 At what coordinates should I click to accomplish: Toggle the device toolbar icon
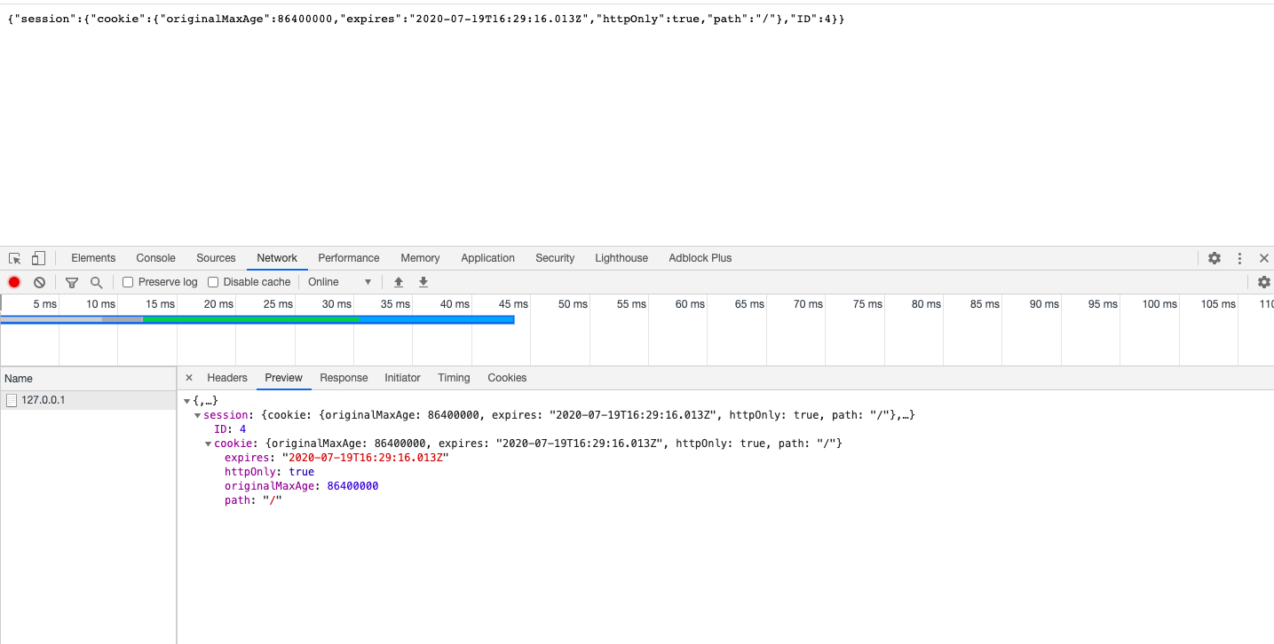click(38, 258)
